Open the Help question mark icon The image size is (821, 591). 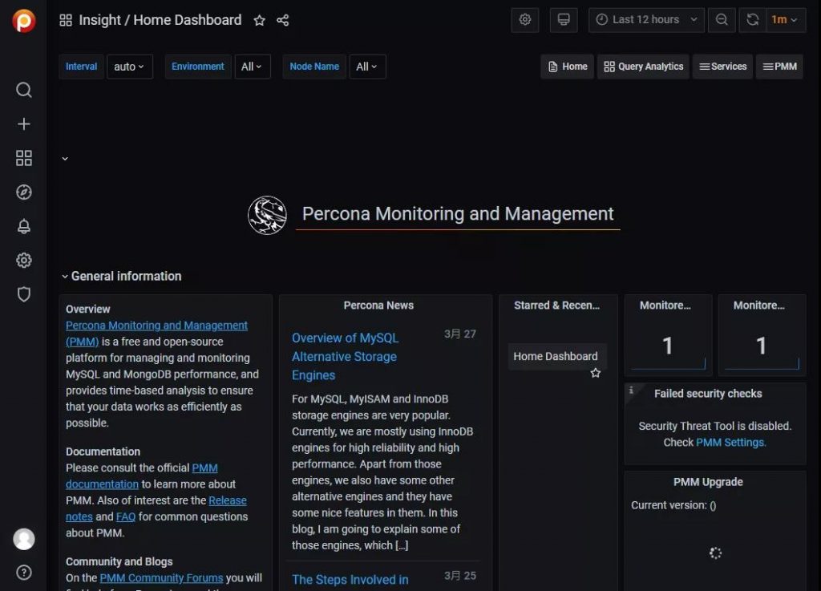click(x=23, y=573)
